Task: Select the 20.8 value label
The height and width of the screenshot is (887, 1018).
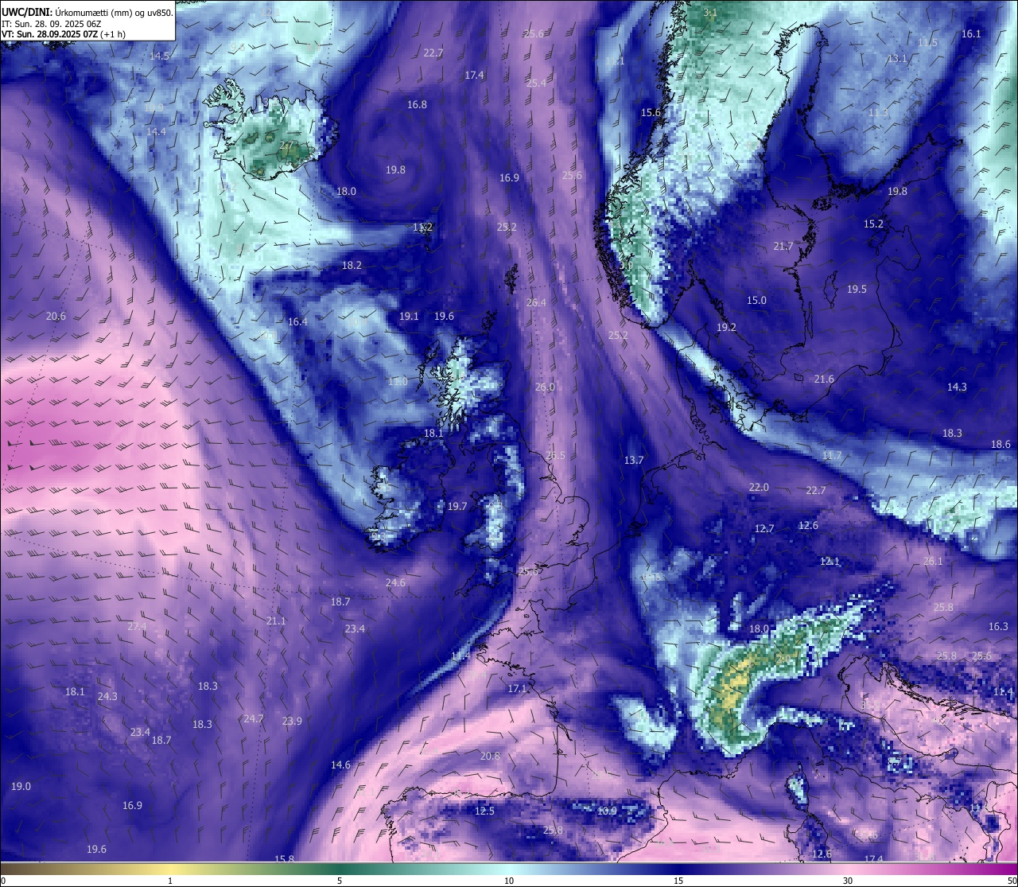Action: coord(490,756)
